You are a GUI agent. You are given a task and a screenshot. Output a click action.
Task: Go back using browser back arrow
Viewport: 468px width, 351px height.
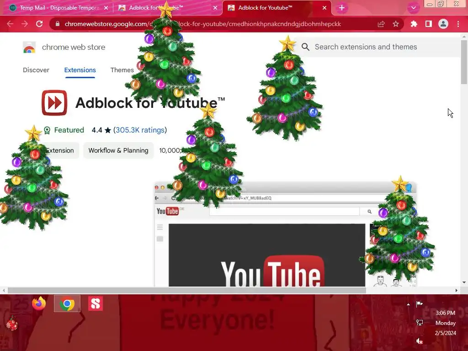[10, 24]
